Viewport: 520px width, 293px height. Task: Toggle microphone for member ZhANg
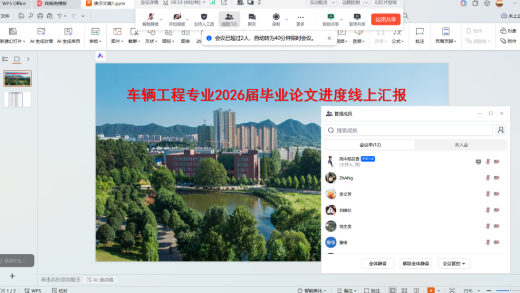pos(488,178)
